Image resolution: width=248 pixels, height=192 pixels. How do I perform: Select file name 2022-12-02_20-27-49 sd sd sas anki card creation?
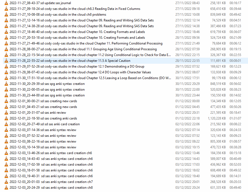pyautogui.click(x=45, y=124)
